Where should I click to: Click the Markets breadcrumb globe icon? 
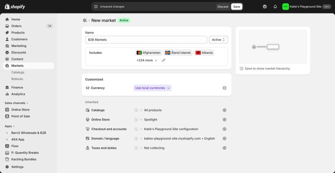tap(85, 20)
